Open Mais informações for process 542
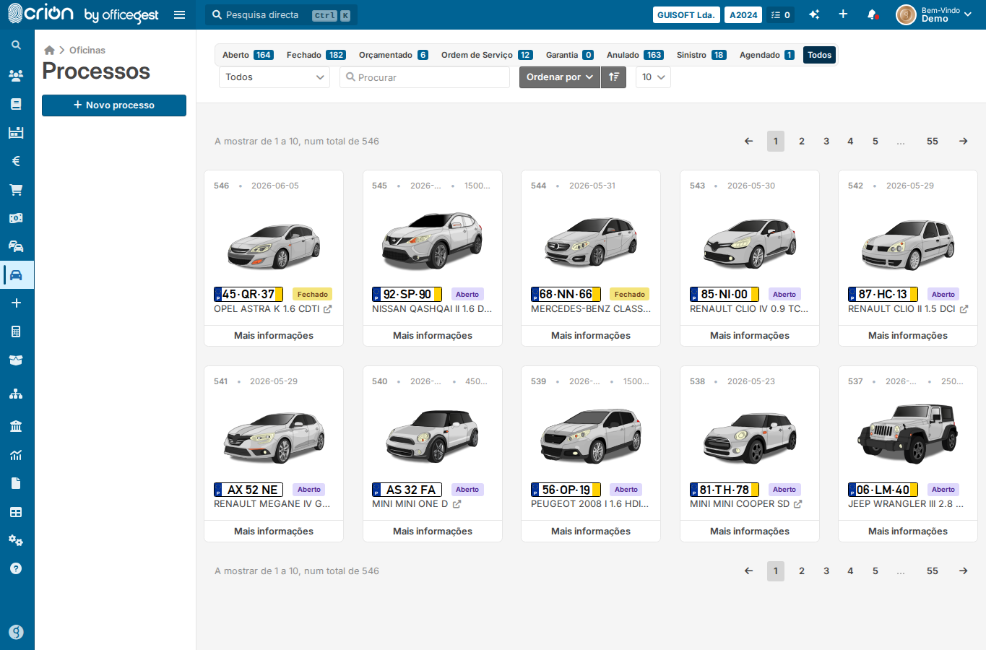This screenshot has width=986, height=650. pyautogui.click(x=908, y=336)
